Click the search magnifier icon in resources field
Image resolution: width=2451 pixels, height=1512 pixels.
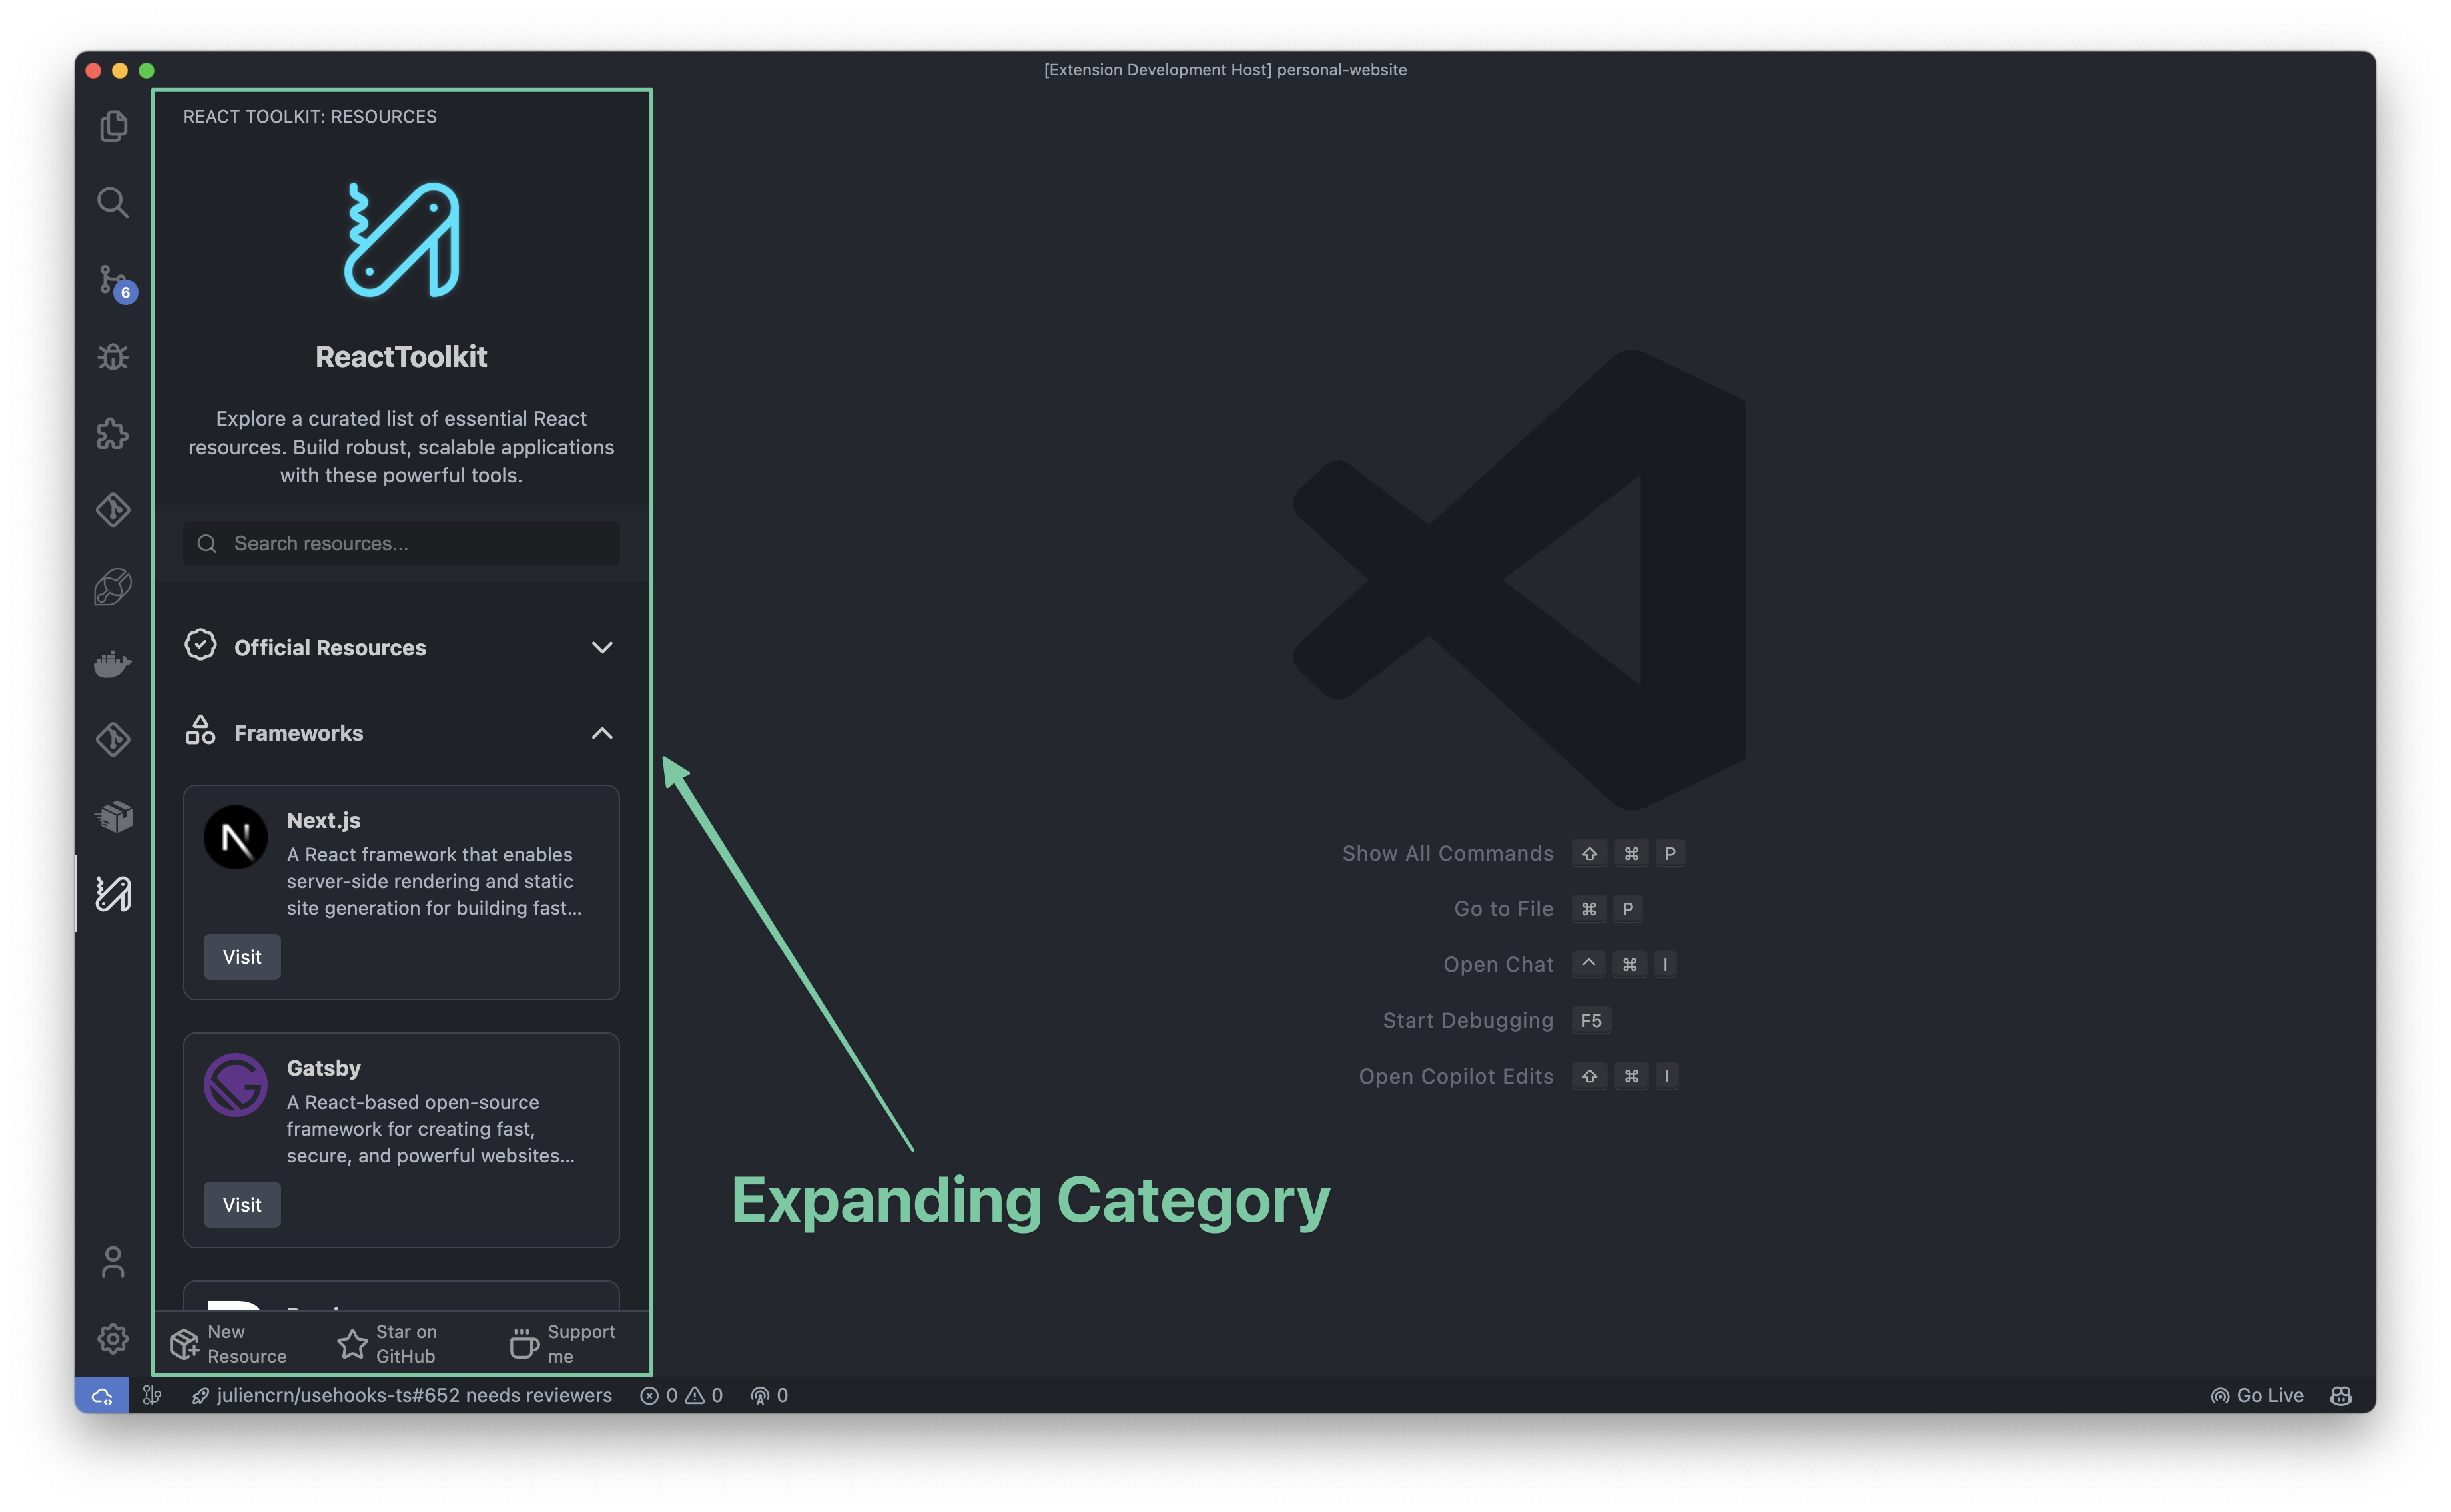point(207,543)
